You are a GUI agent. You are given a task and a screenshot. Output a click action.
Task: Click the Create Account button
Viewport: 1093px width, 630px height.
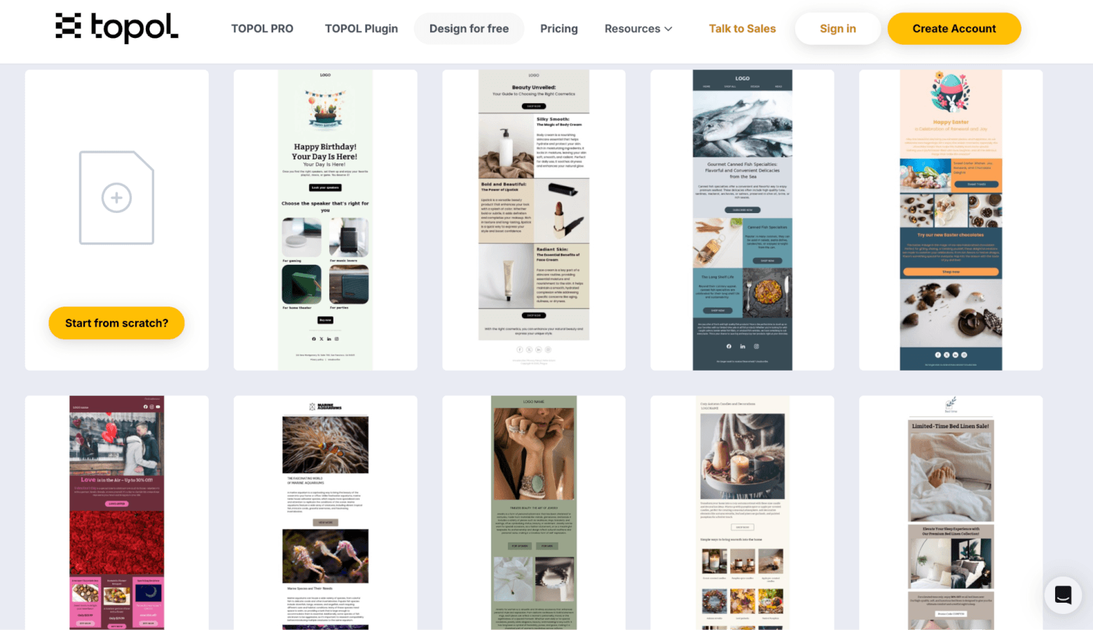(x=954, y=29)
